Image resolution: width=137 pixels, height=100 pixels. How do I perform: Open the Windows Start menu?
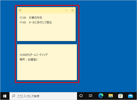5,96
